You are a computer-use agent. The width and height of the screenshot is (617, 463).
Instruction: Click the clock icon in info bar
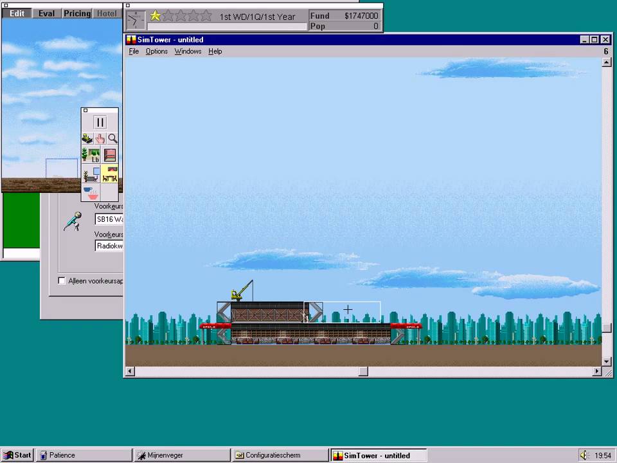coord(136,20)
